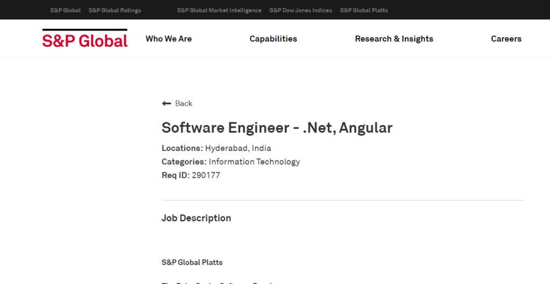Visit S&P Global Platts top link
The width and height of the screenshot is (550, 284).
[364, 10]
